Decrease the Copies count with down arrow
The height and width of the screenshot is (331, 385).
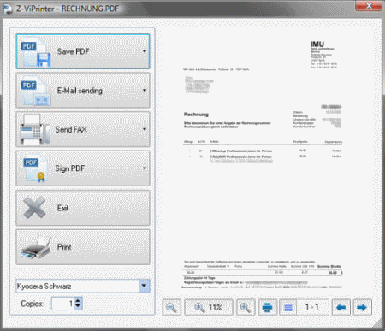click(79, 306)
